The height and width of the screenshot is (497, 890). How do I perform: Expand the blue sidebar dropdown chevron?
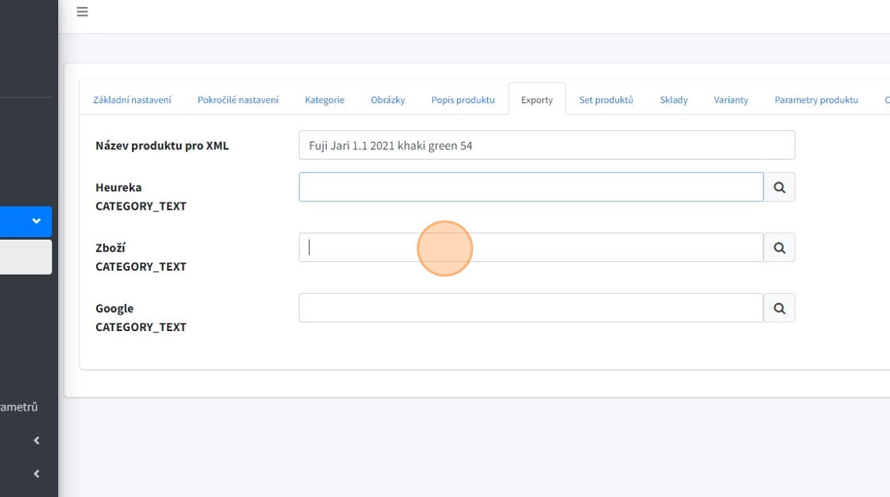(36, 222)
